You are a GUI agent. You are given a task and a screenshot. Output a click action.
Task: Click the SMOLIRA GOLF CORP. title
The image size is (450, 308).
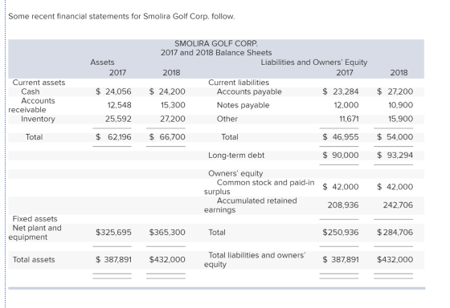click(x=216, y=43)
